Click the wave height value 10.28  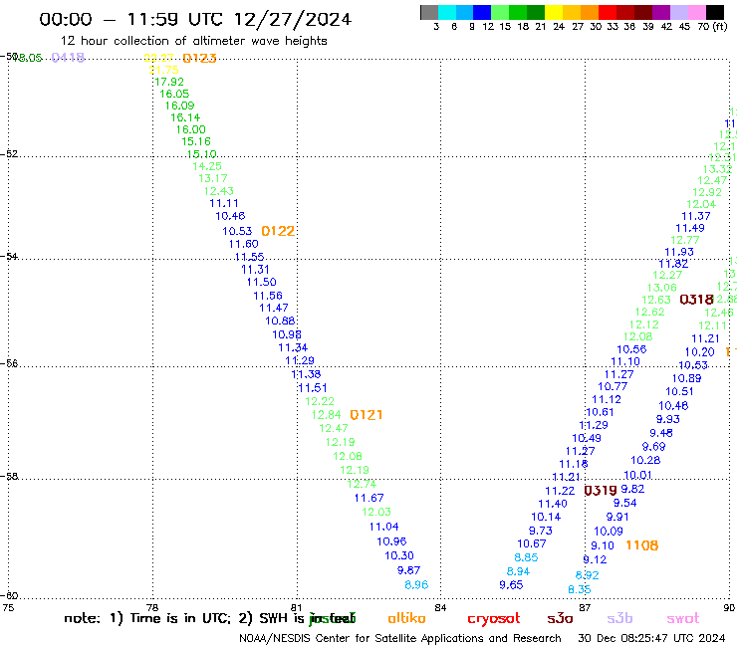pyautogui.click(x=645, y=461)
